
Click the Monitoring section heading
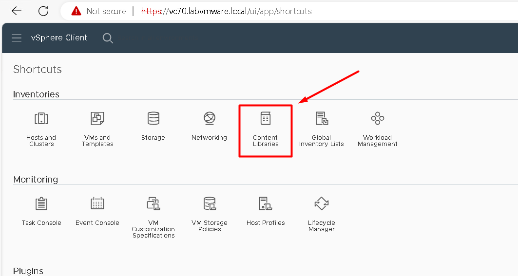36,180
